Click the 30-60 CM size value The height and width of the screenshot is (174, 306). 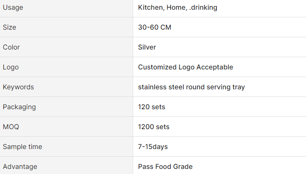pyautogui.click(x=155, y=28)
